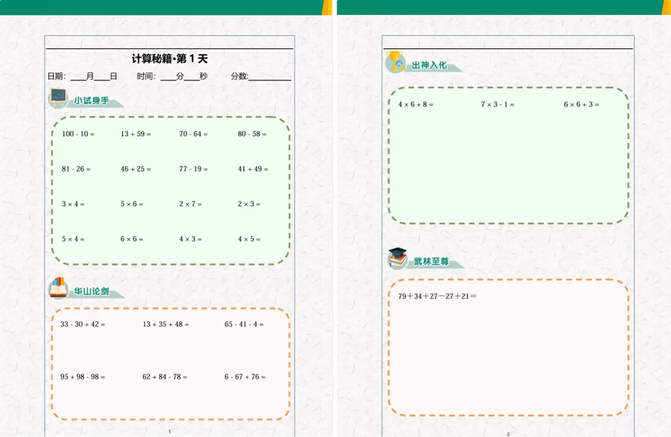Click the problem 3 × 4 =

[x=73, y=204]
